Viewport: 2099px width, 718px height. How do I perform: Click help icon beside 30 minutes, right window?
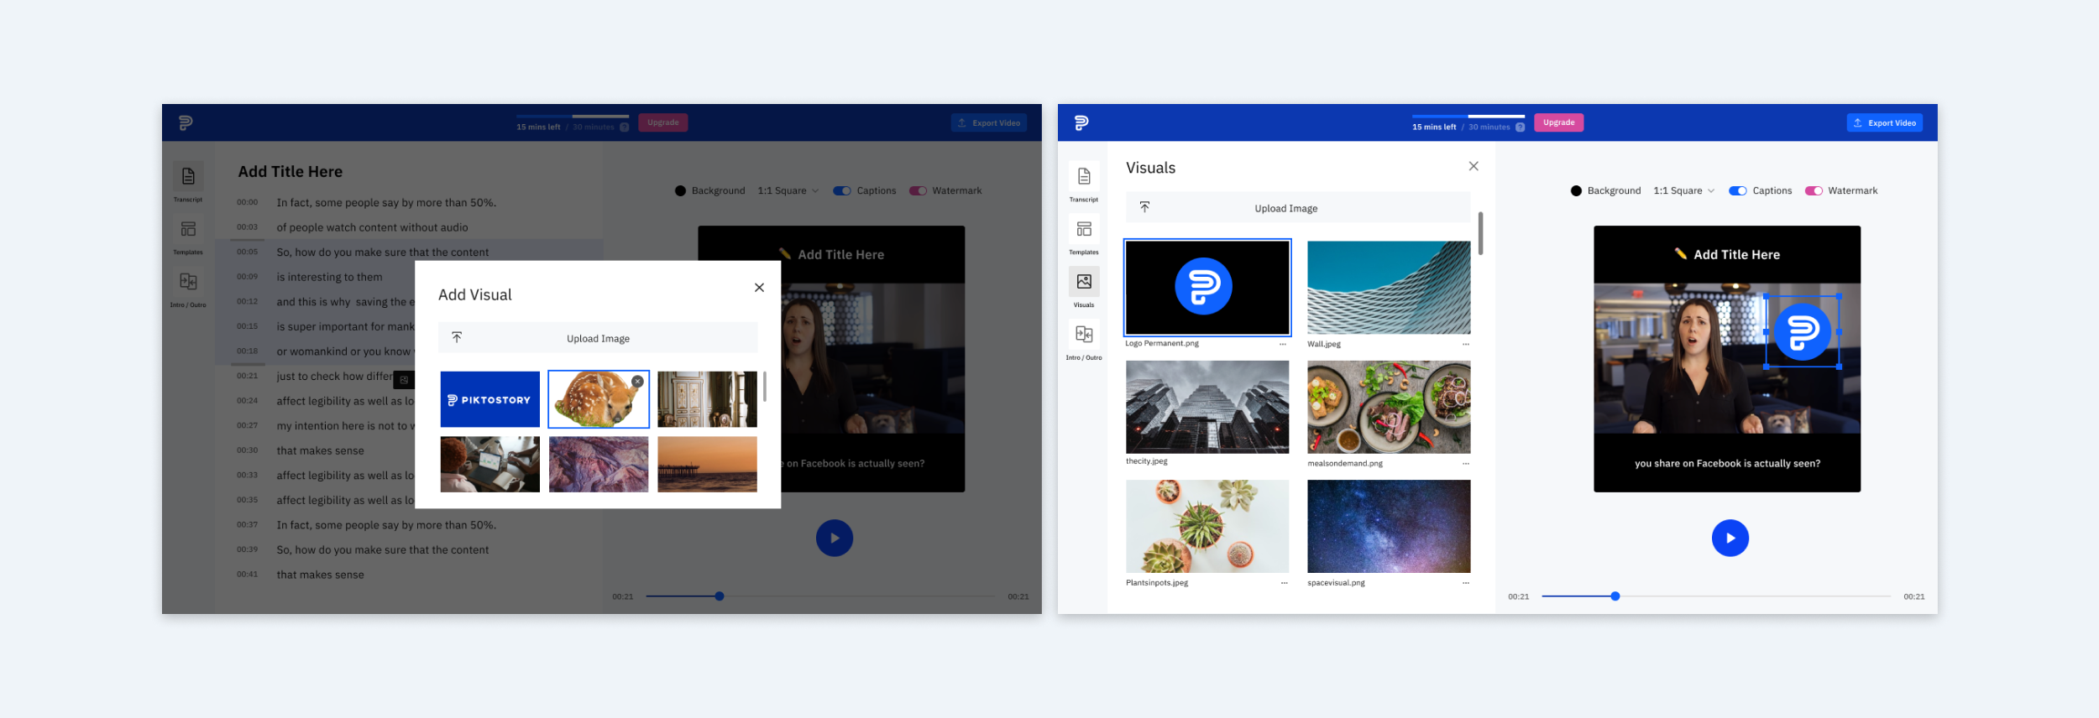coord(1520,127)
